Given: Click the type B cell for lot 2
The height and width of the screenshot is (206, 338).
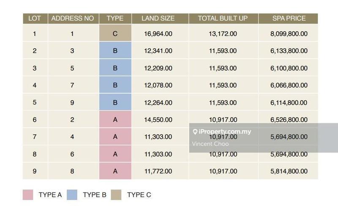Looking at the screenshot, I should [x=115, y=51].
